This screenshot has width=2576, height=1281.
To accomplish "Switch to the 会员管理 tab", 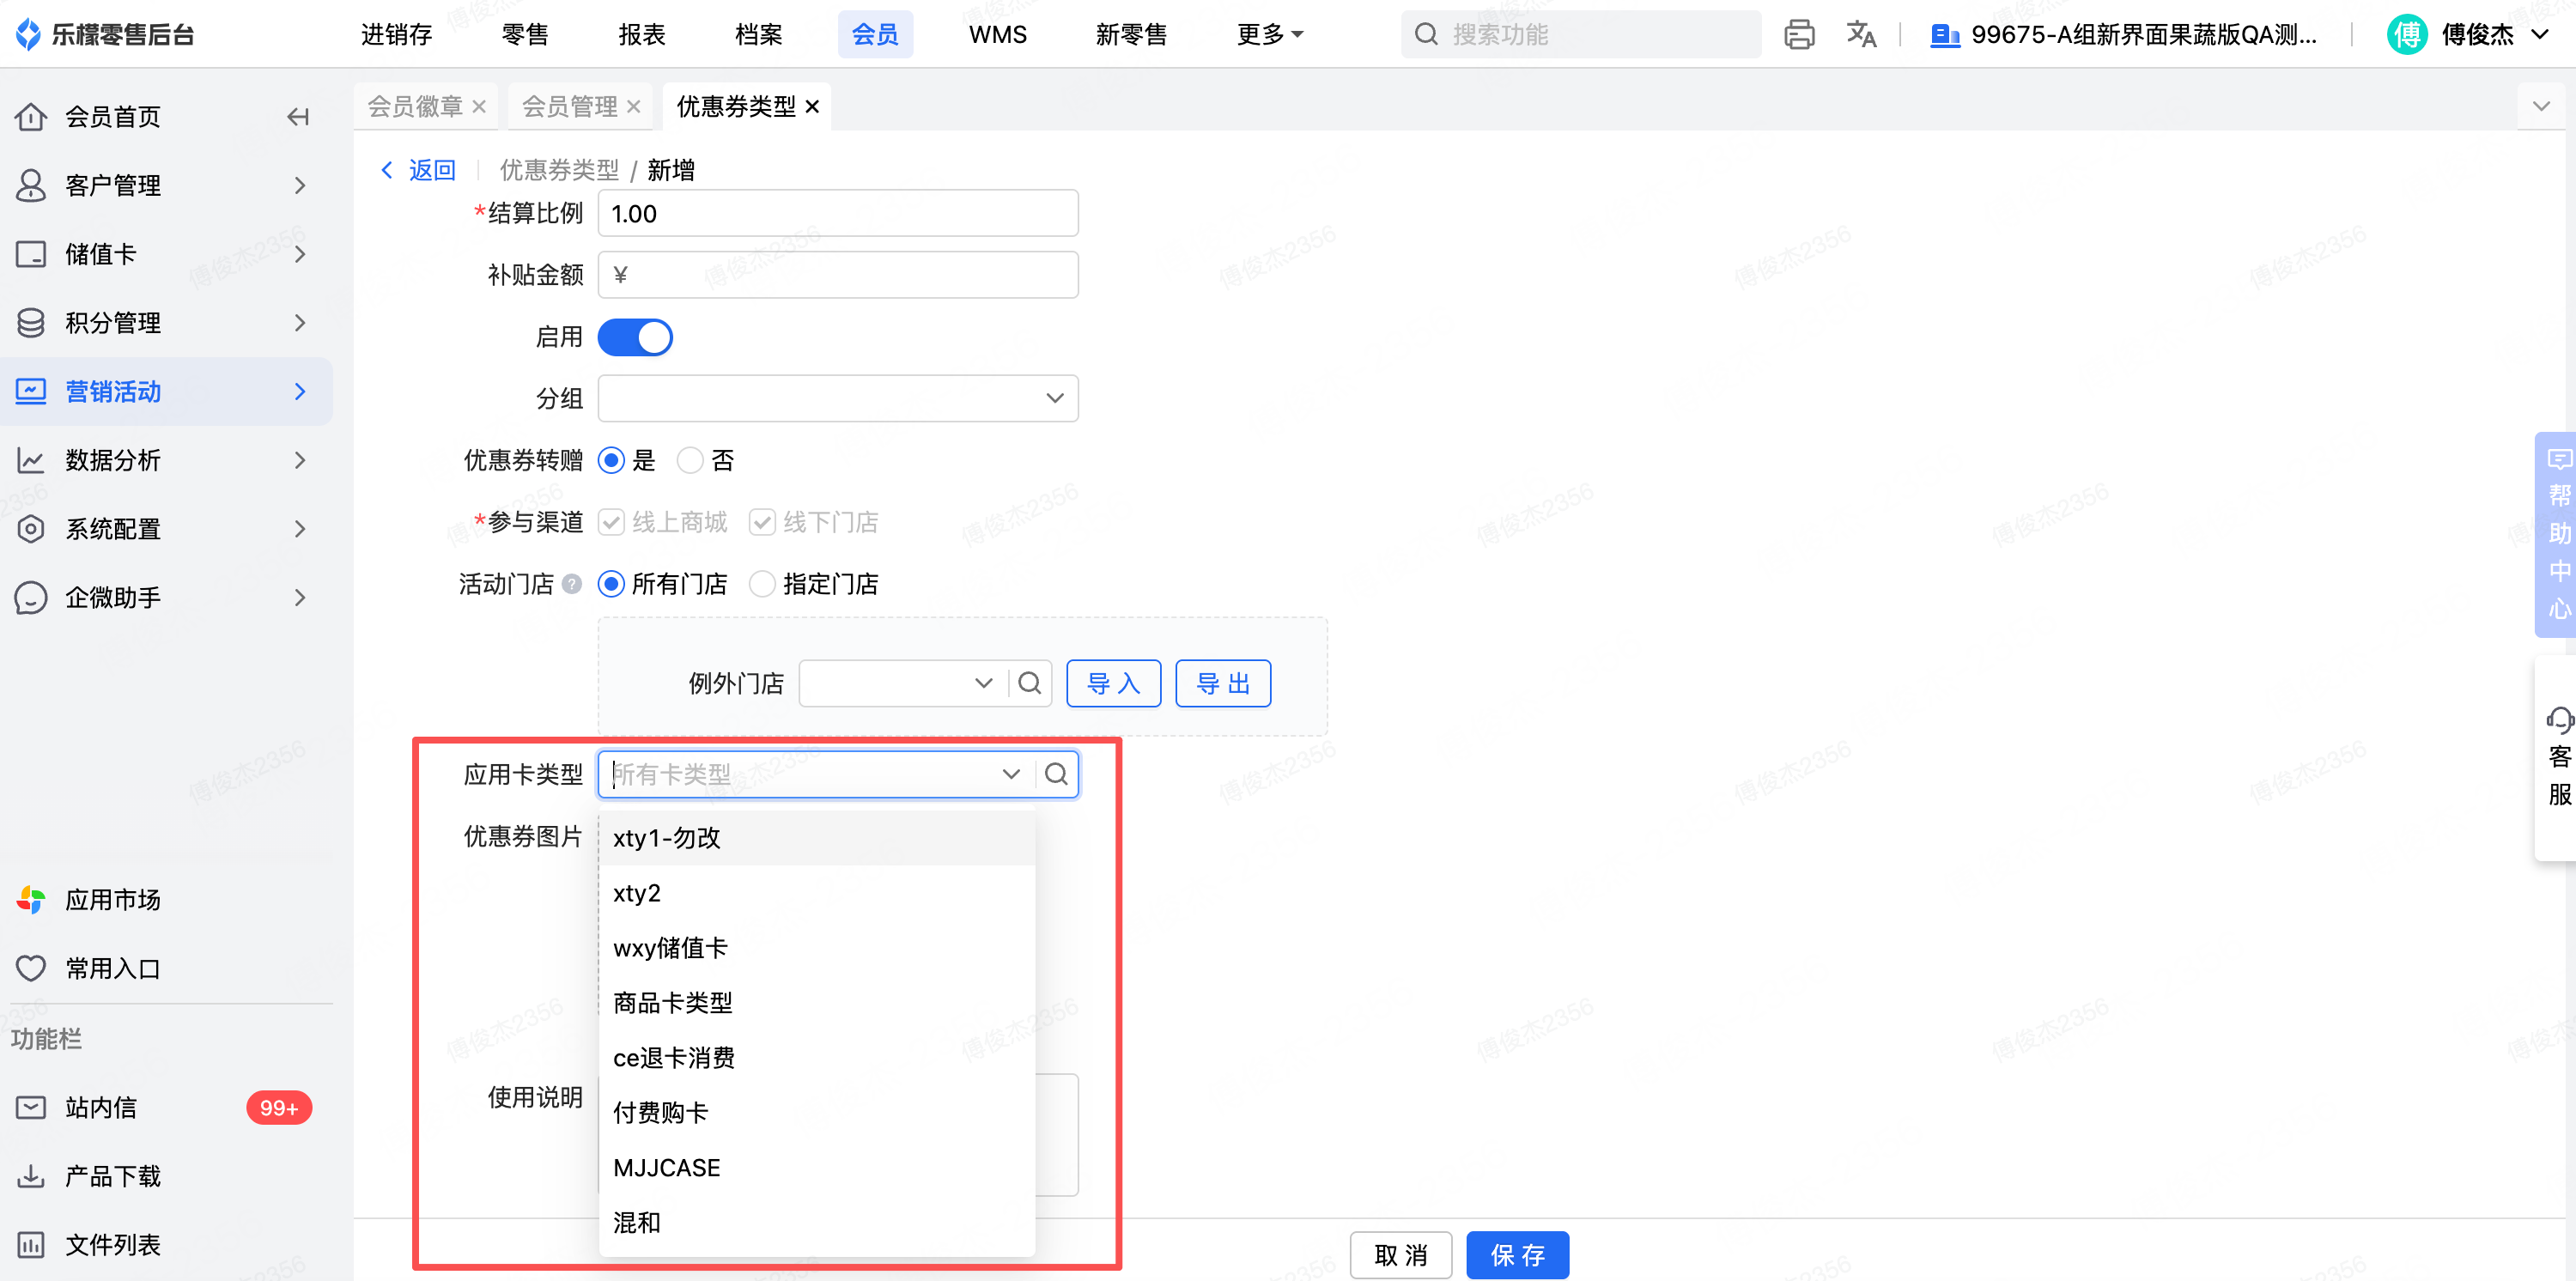I will click(x=569, y=107).
